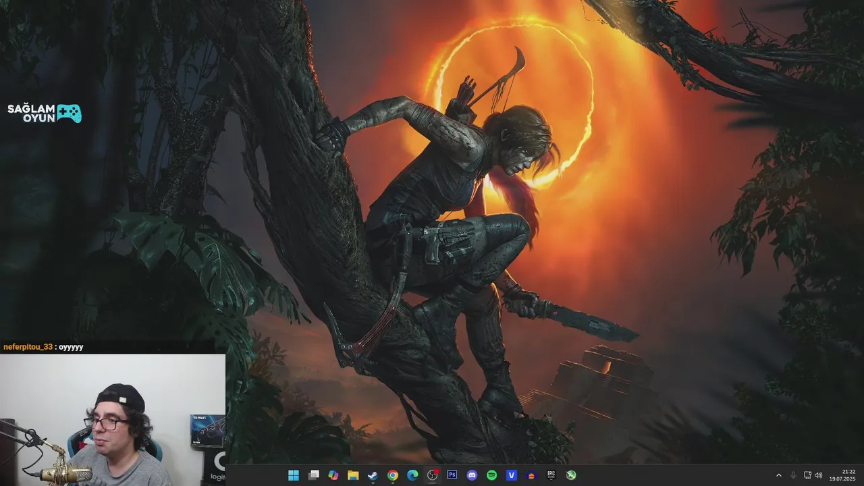The image size is (864, 486).
Task: Open Discord from the taskbar
Action: 472,475
